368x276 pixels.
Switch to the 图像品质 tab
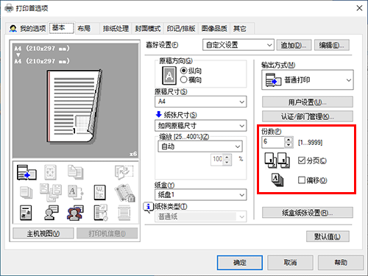[214, 29]
